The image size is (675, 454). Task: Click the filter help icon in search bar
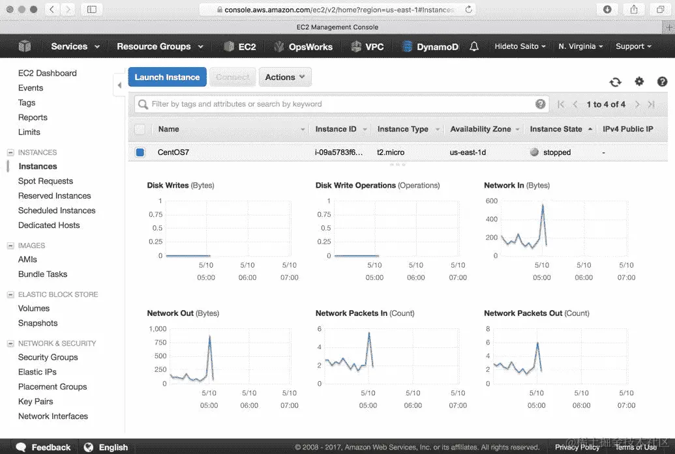pos(540,104)
